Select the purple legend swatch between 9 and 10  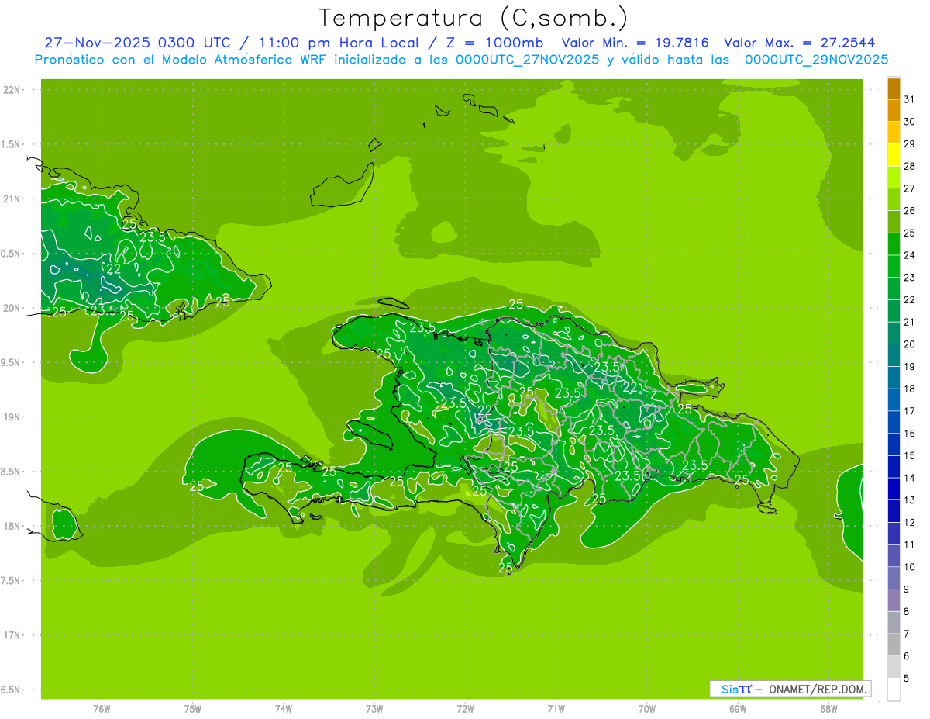[894, 578]
